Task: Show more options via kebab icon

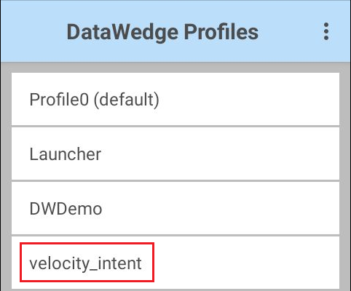Action: point(326,31)
